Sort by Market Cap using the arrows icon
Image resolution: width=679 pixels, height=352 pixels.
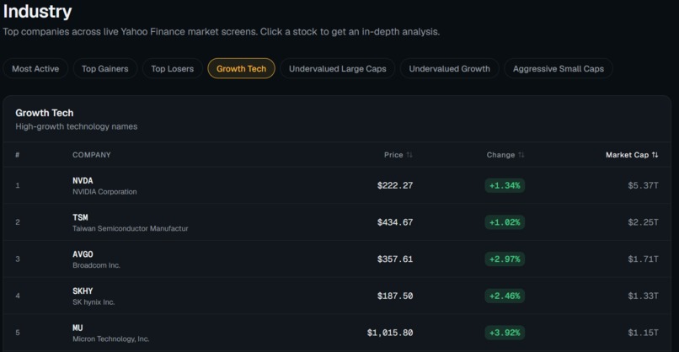tap(655, 155)
